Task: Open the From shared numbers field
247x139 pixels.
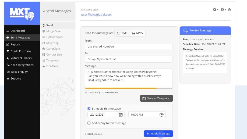Action: [x=129, y=47]
